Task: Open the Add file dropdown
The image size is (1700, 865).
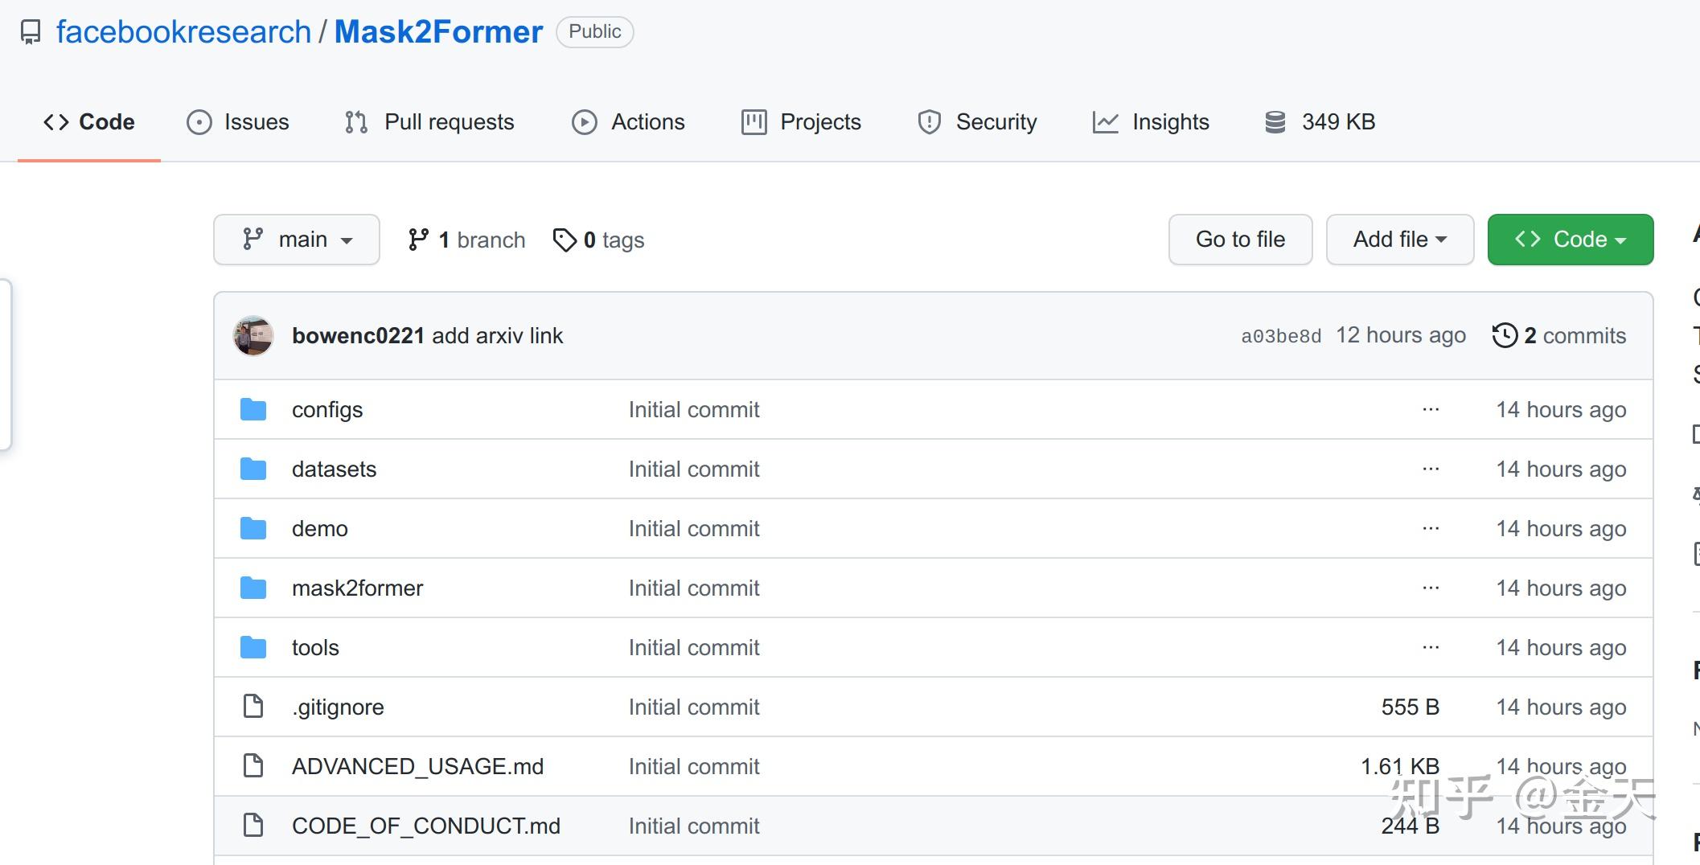Action: click(x=1399, y=240)
